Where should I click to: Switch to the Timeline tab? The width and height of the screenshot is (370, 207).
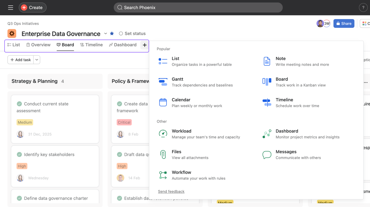(91, 45)
